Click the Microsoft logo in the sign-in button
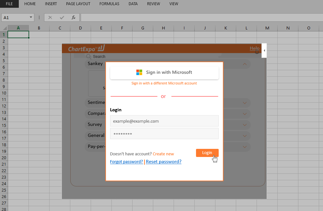This screenshot has width=323, height=211. point(139,72)
